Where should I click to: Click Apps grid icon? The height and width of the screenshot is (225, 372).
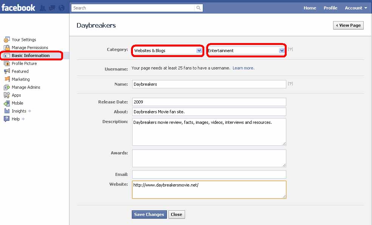click(7, 95)
